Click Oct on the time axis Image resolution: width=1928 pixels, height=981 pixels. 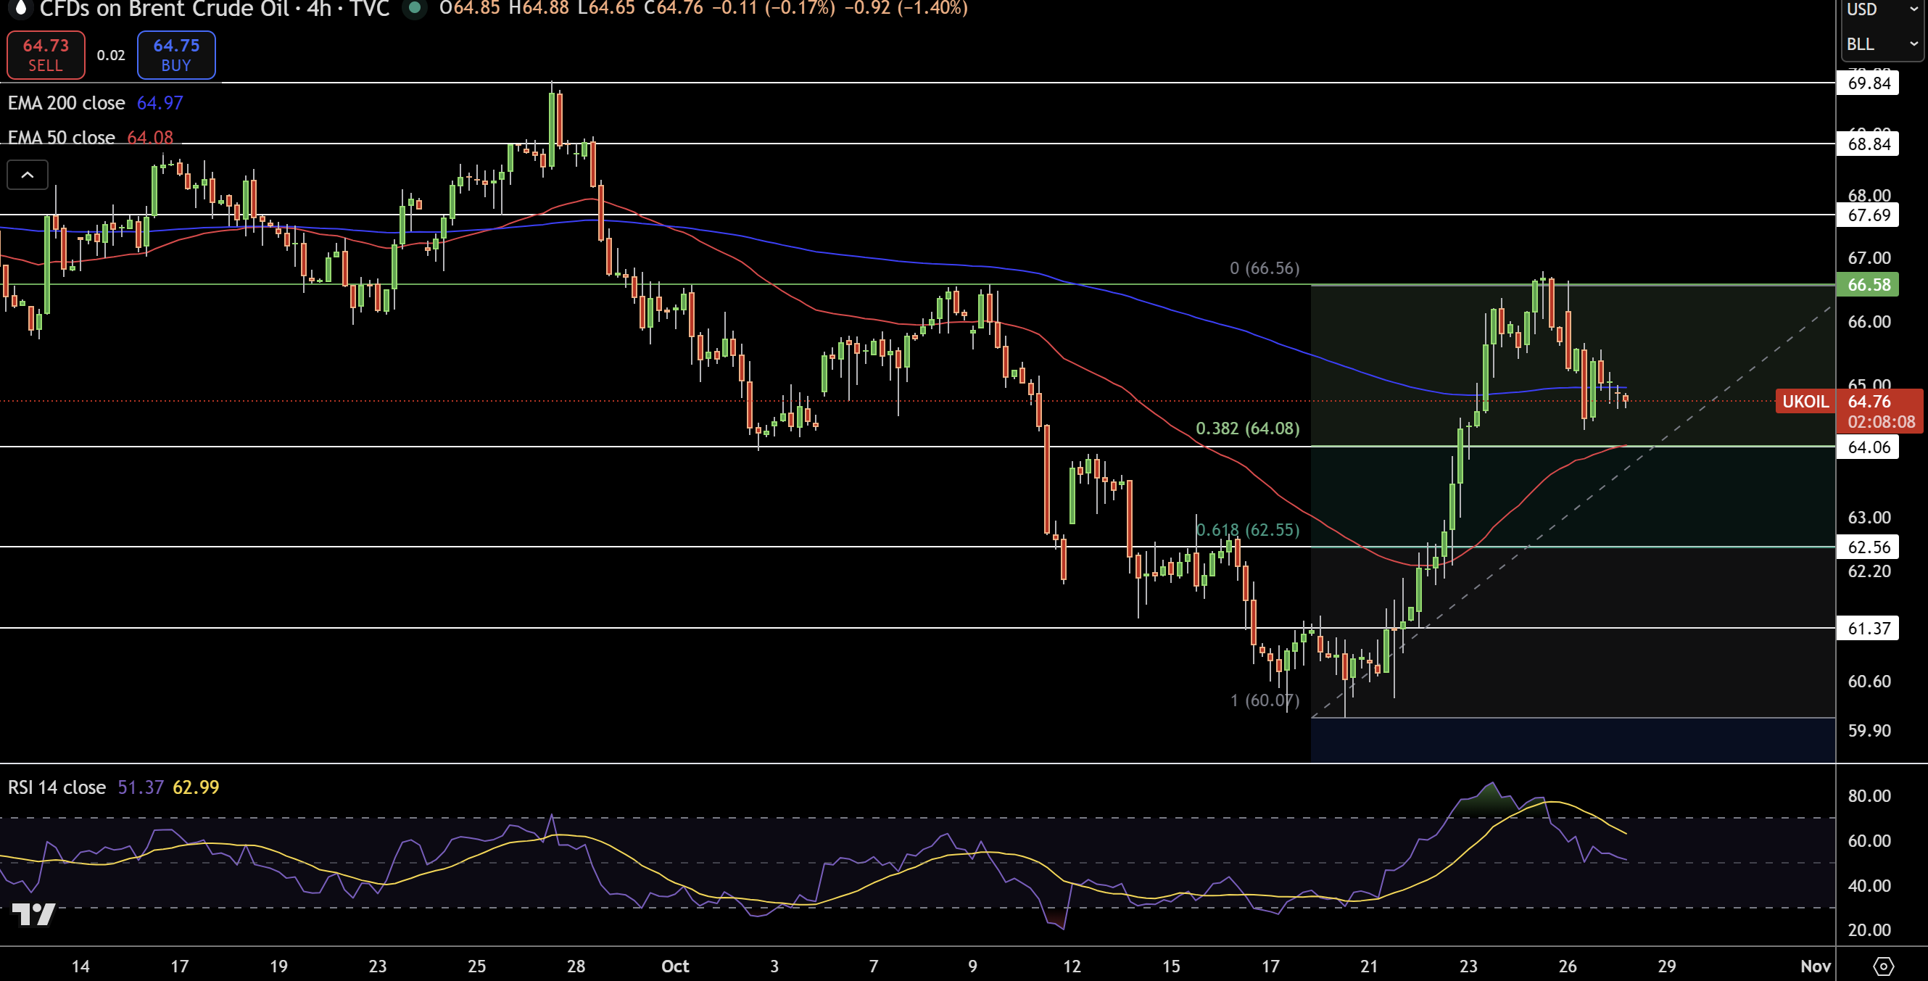tap(674, 966)
